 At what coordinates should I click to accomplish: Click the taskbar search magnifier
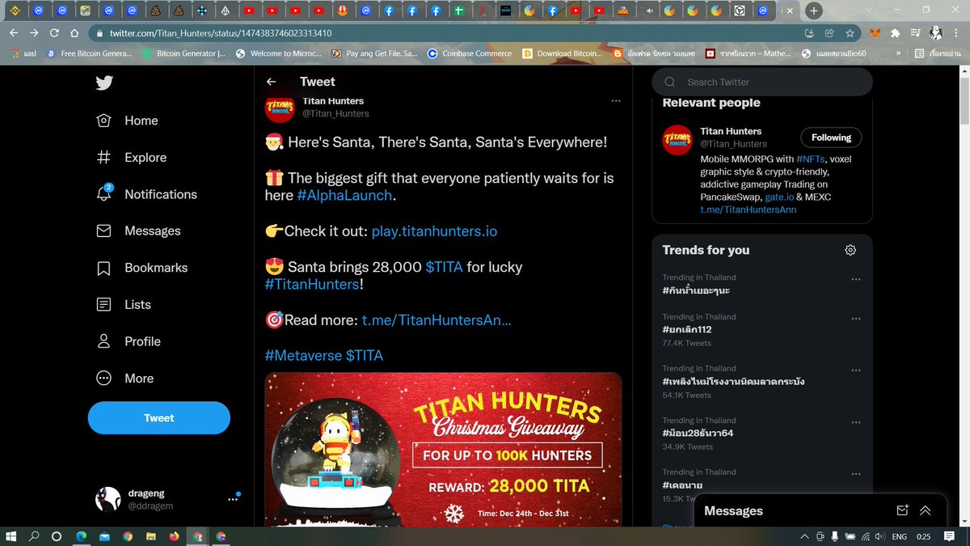34,535
